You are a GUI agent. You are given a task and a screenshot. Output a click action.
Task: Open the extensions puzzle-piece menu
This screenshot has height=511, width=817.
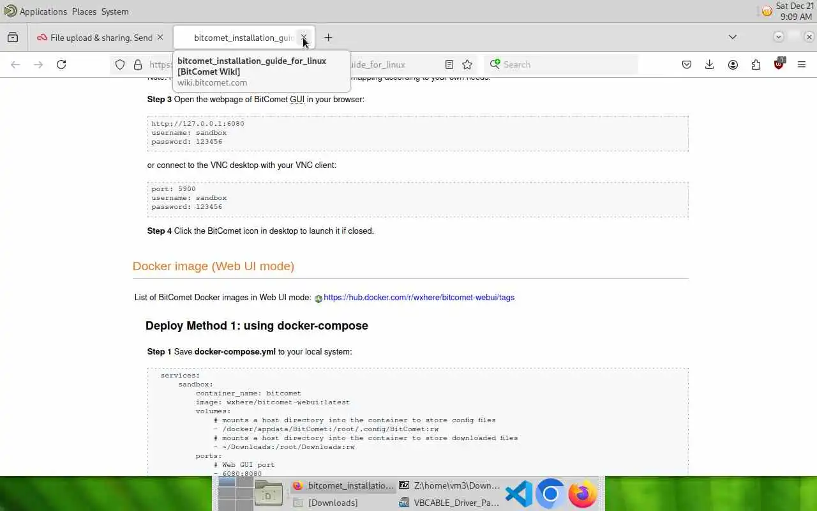pyautogui.click(x=756, y=65)
